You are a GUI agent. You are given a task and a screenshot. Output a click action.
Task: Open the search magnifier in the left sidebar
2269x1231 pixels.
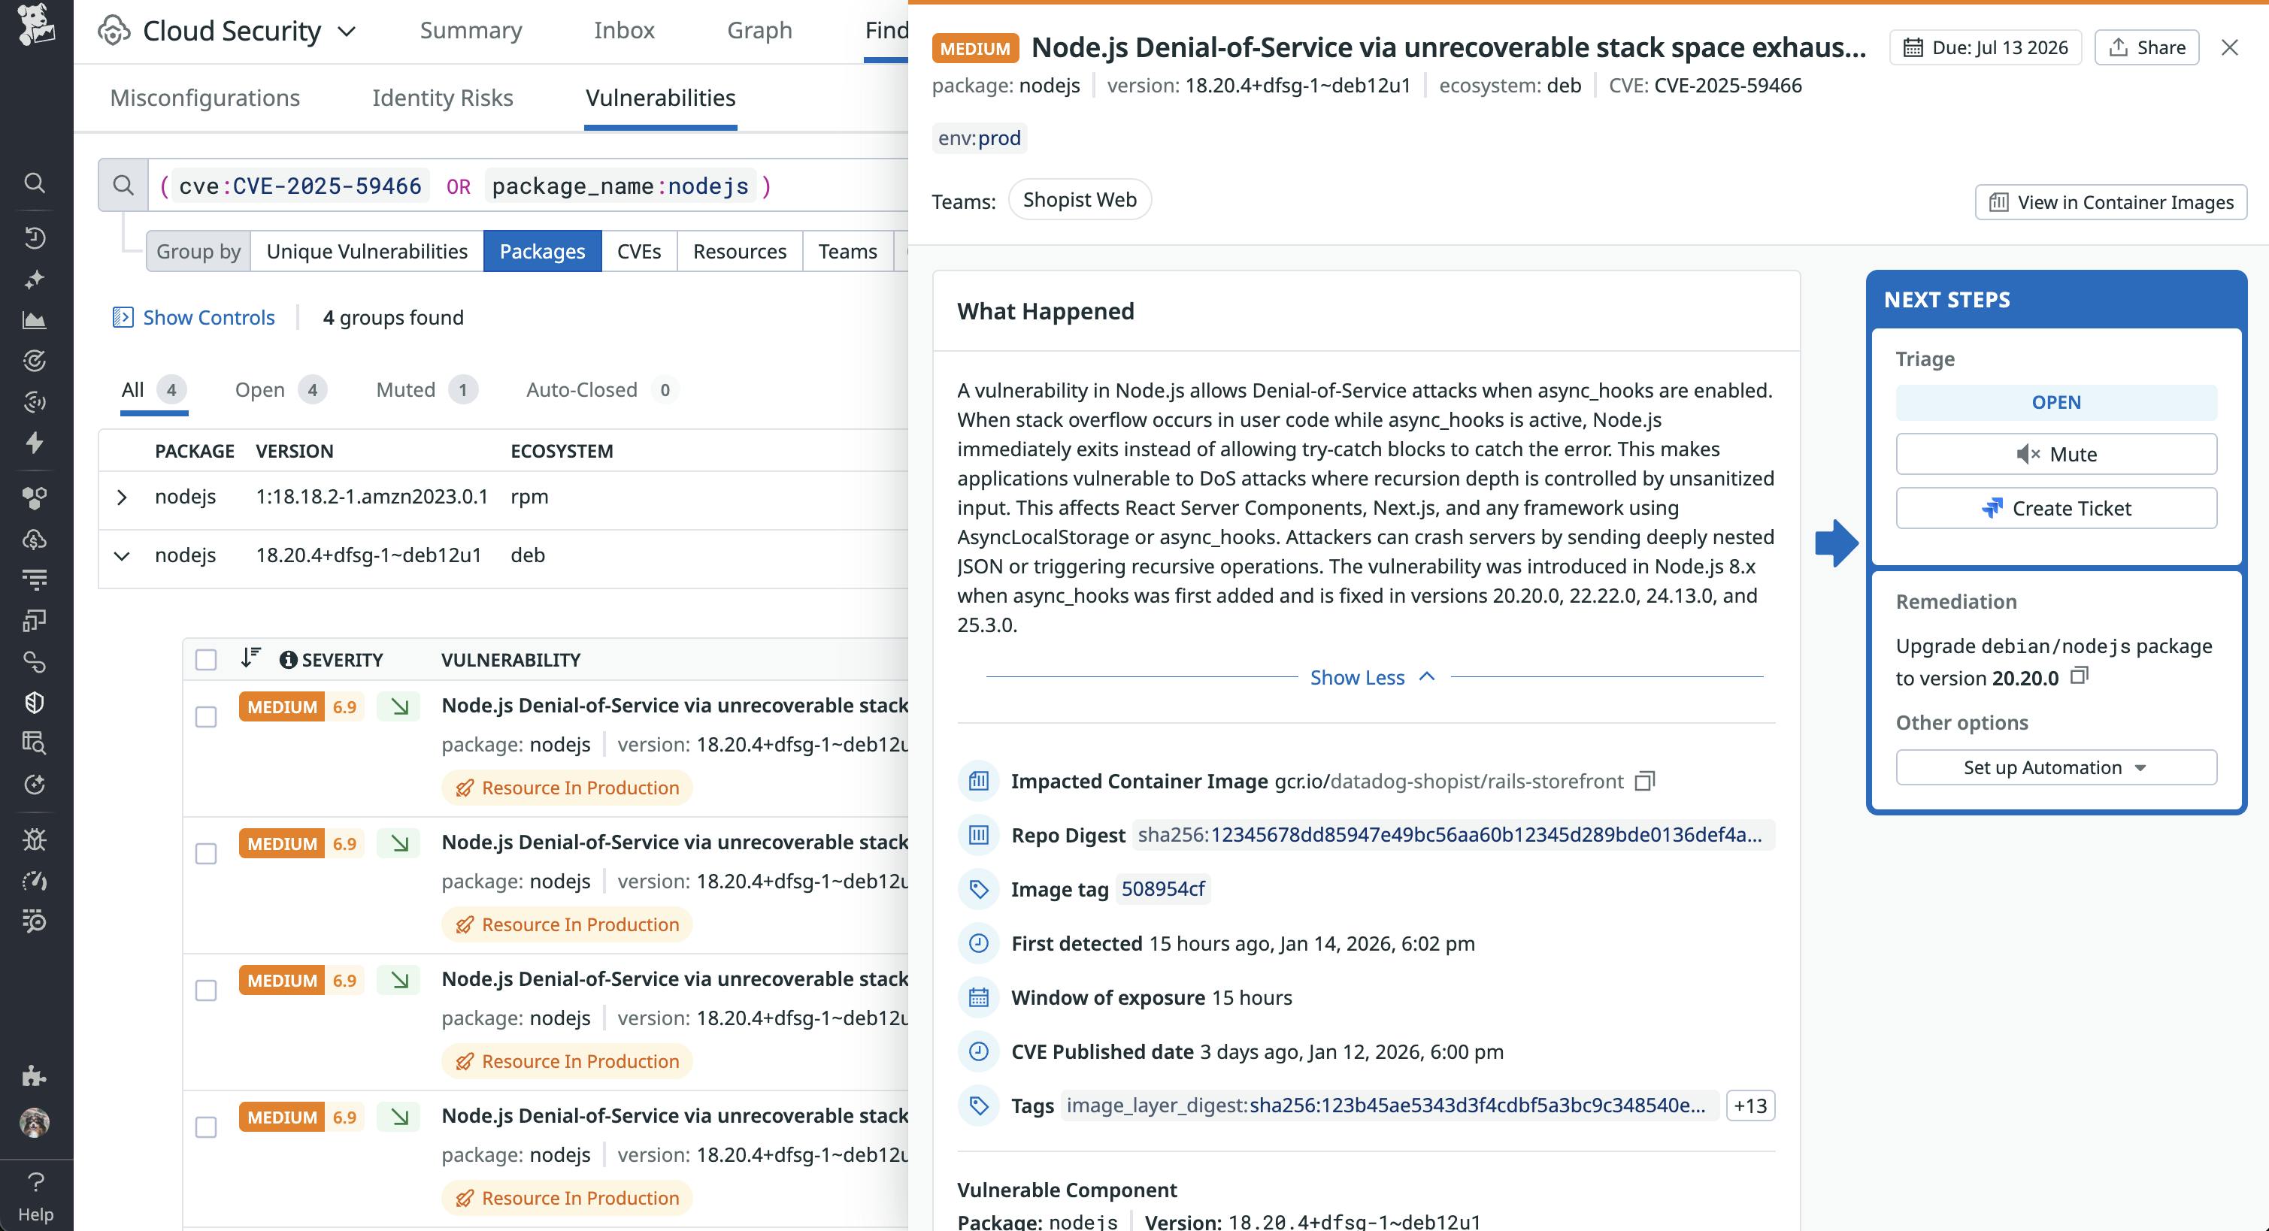point(35,183)
